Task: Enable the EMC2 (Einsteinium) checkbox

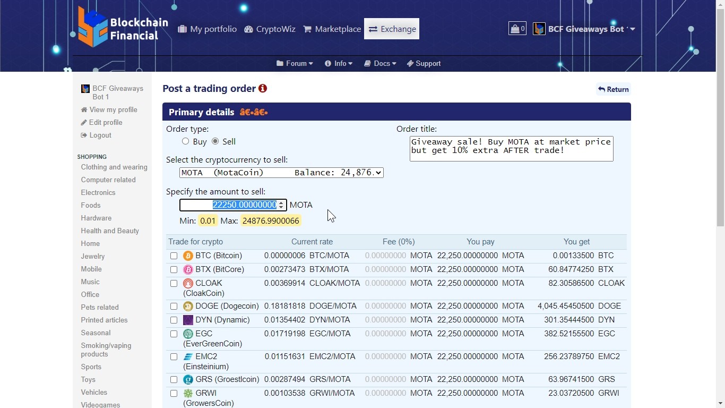Action: tap(174, 357)
